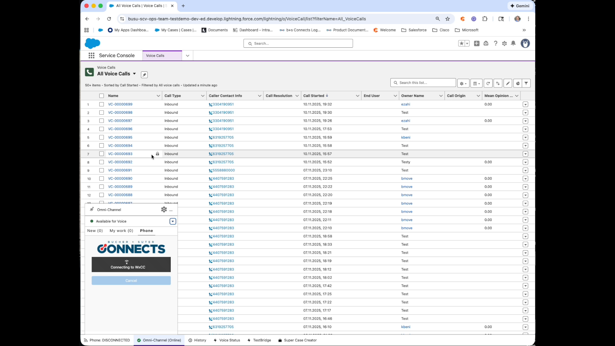Check the checkbox for VC-00000695
The height and width of the screenshot is (346, 615).
coord(102,137)
